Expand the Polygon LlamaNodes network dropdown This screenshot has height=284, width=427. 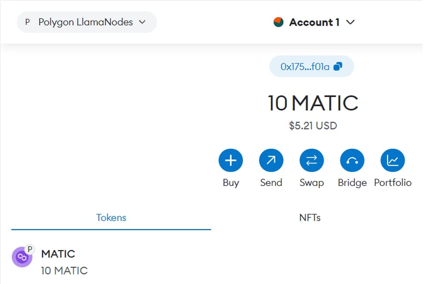(87, 22)
